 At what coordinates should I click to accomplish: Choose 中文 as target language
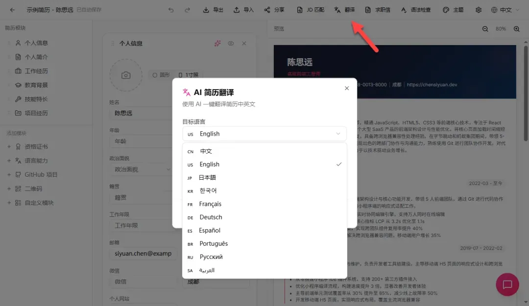pos(264,151)
